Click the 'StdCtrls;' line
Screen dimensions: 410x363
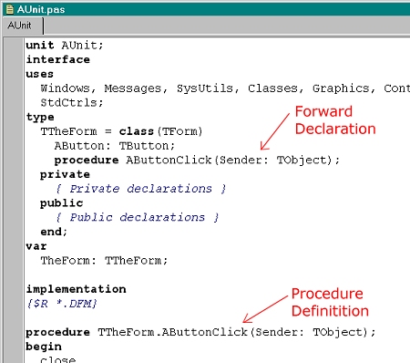[72, 102]
